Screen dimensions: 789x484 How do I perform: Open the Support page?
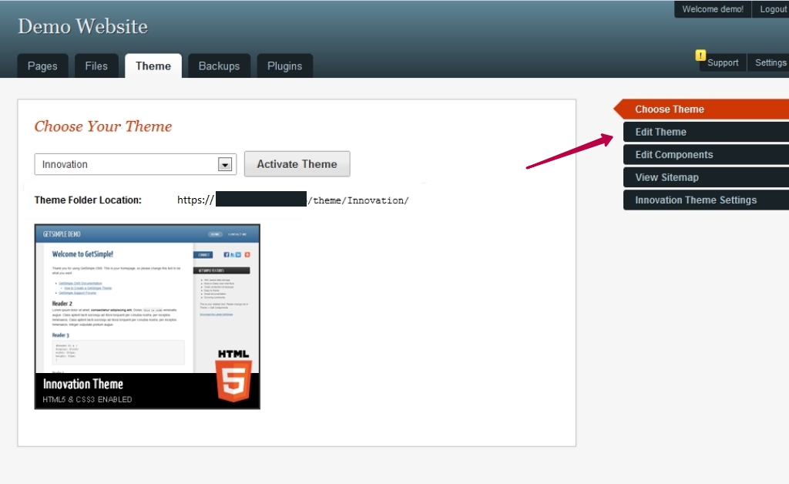click(x=723, y=63)
